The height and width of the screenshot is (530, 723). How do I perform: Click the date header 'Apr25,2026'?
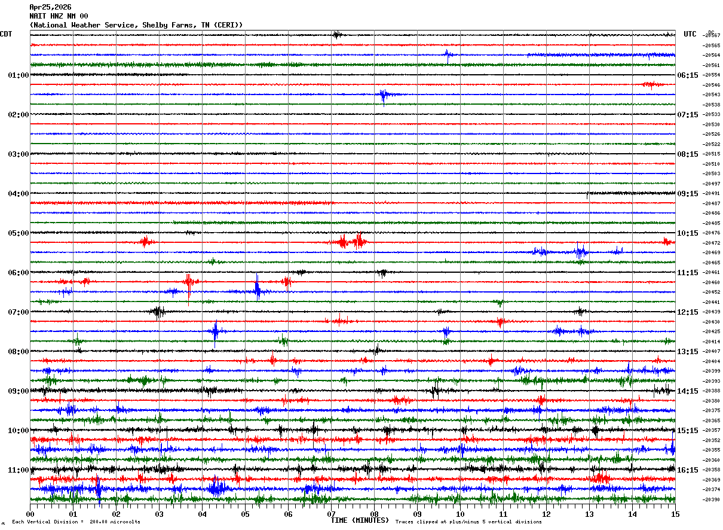coord(50,7)
